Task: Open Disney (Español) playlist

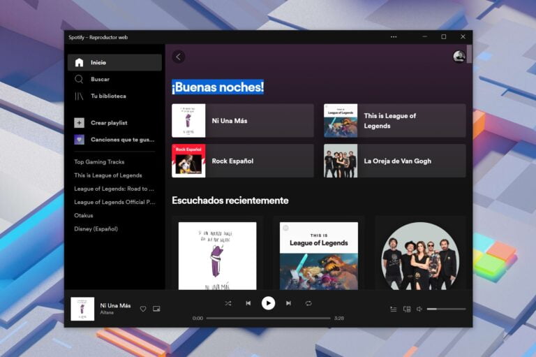Action: tap(96, 228)
